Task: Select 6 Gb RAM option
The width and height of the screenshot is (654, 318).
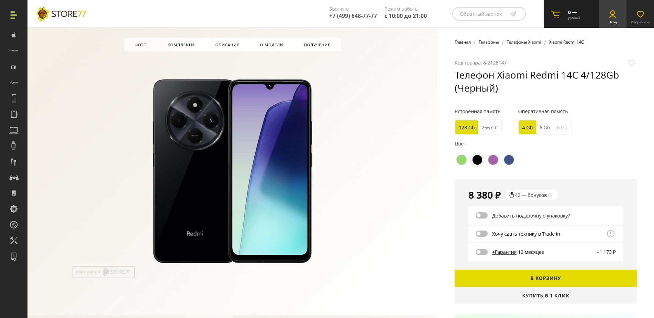Action: point(545,128)
